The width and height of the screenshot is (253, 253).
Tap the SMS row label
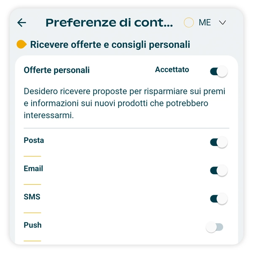[32, 197]
